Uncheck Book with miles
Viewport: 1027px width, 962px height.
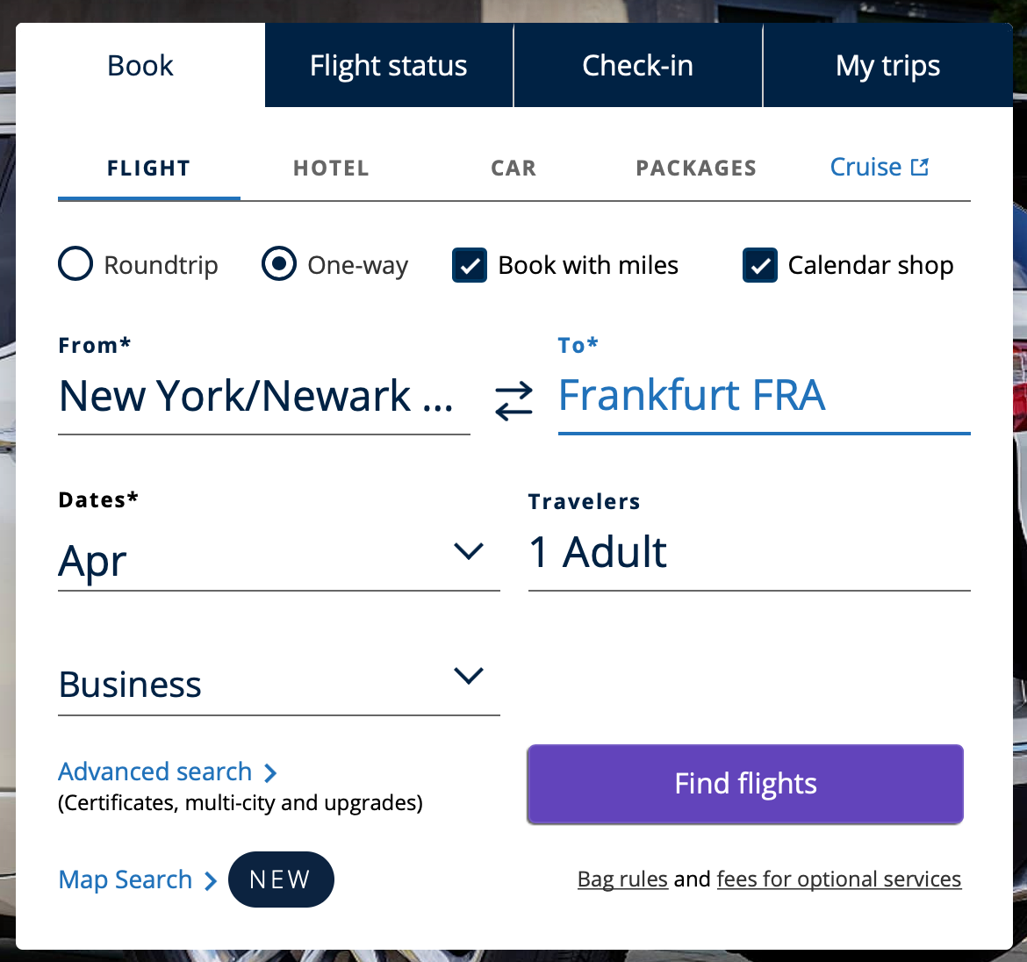tap(469, 264)
